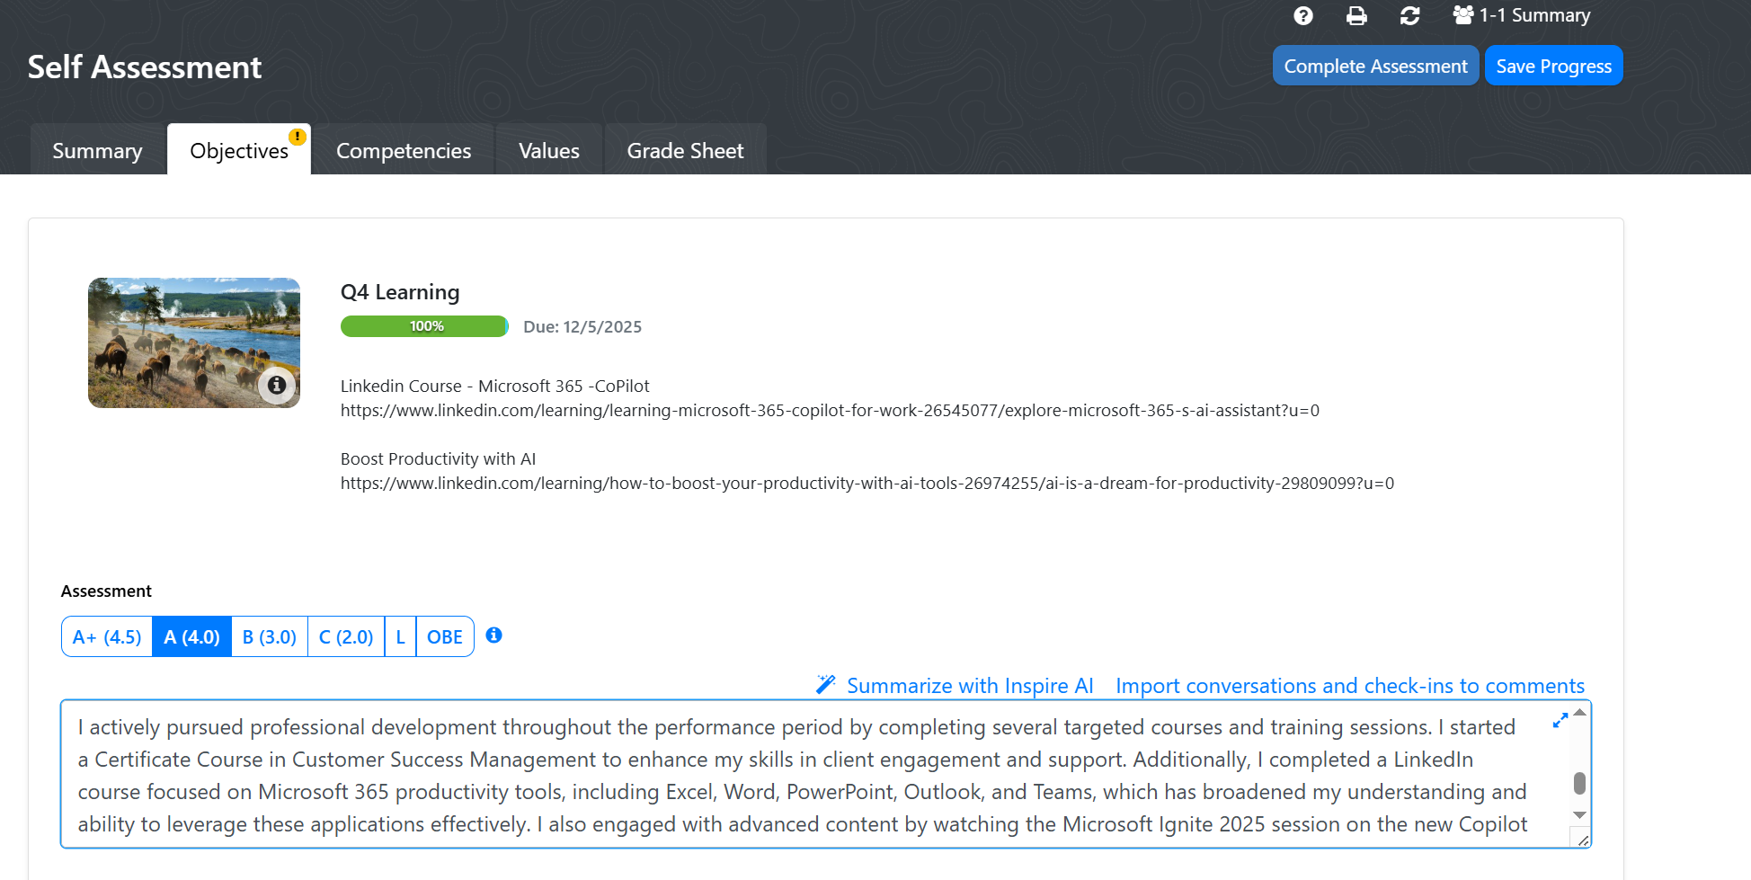Select the B (3.0) rating

point(269,637)
